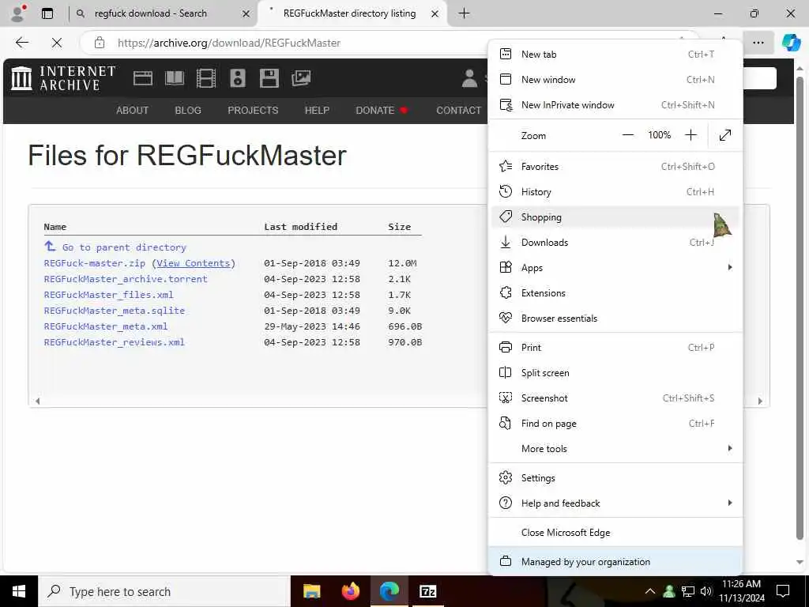The height and width of the screenshot is (607, 809).
Task: Open the Windows Start menu
Action: [x=19, y=591]
